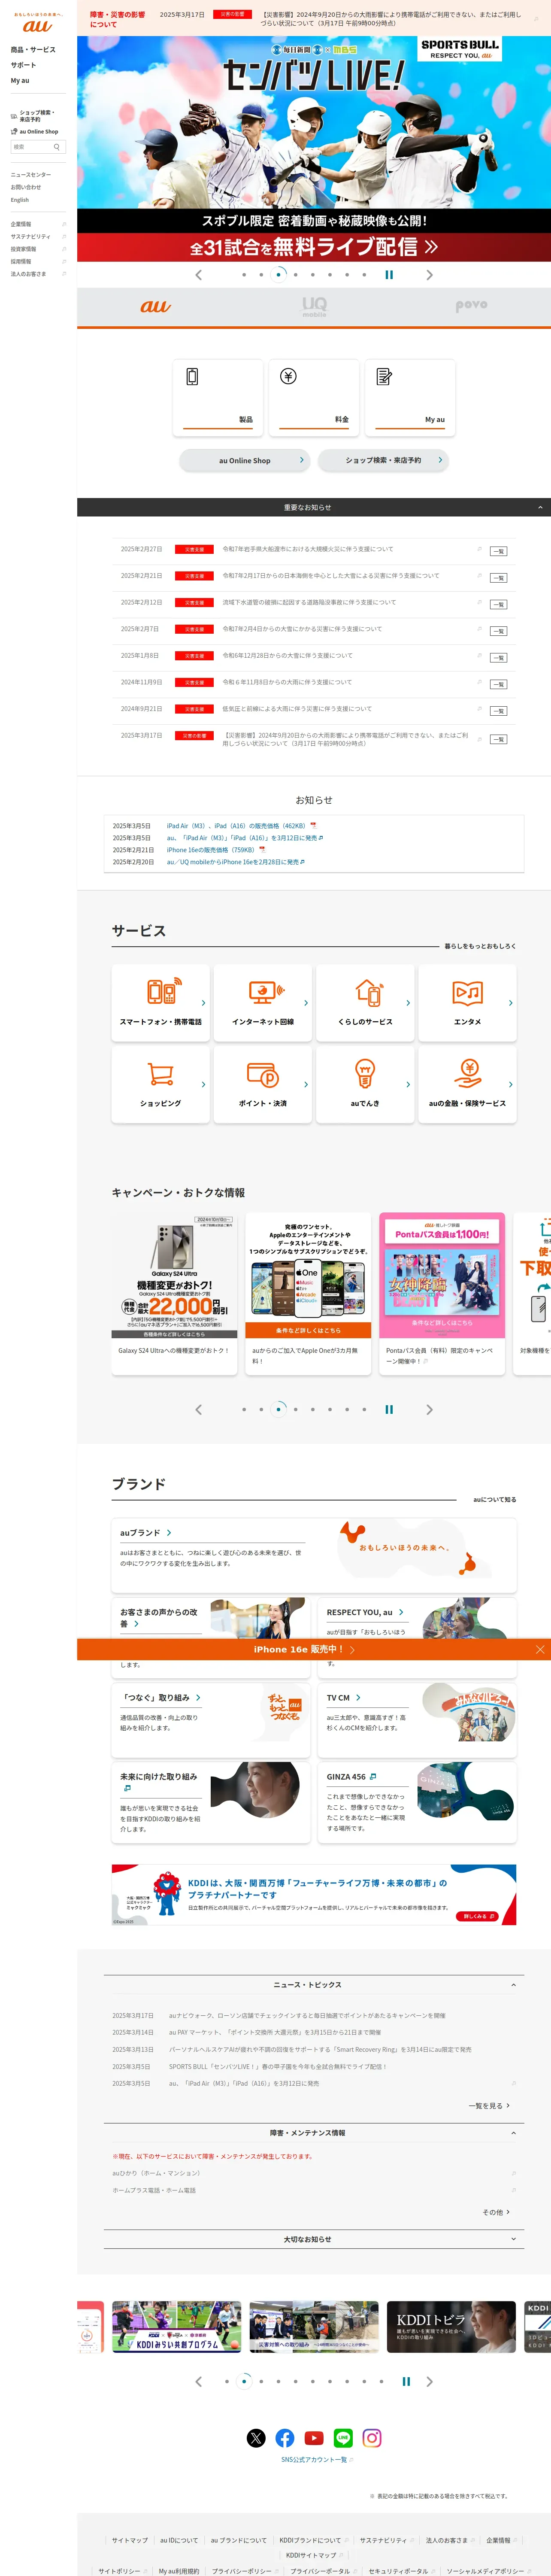Open くらしのサービス service icon
Viewport: 551px width, 2576px height.
pos(365,1003)
